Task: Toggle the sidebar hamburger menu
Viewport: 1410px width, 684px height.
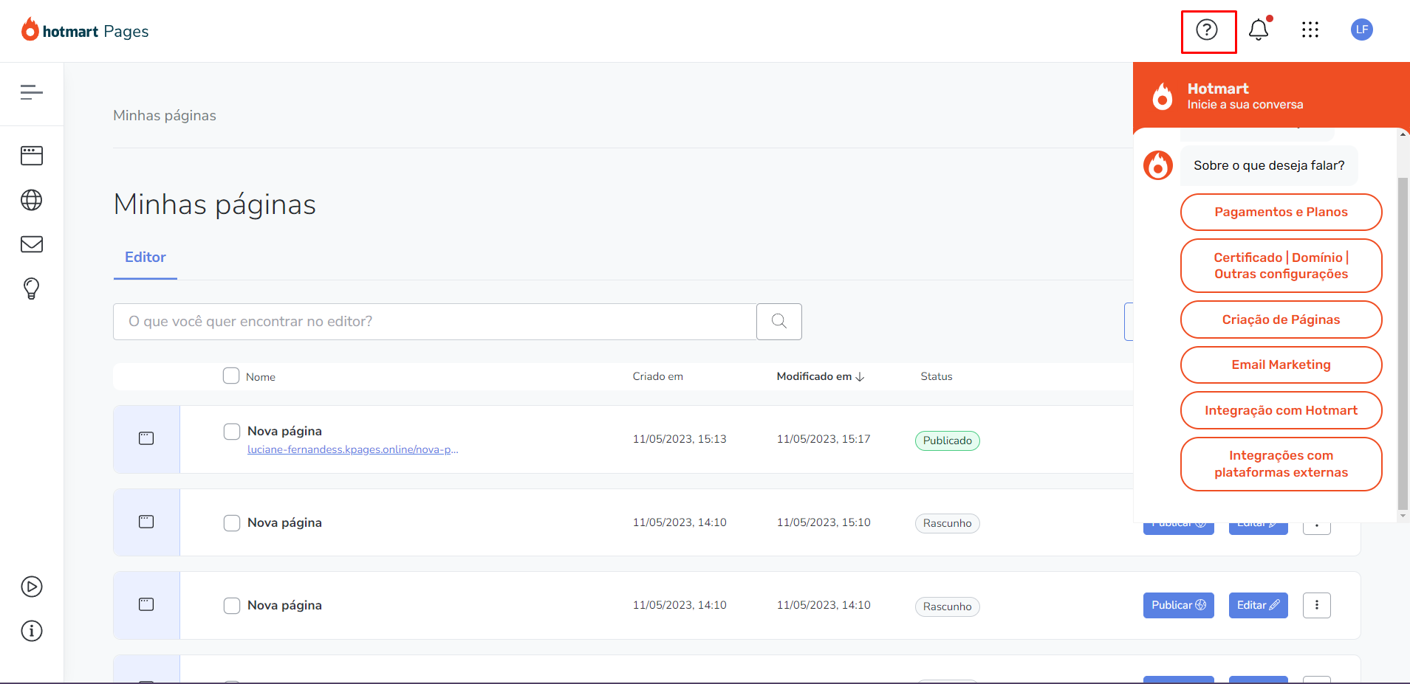Action: click(32, 92)
